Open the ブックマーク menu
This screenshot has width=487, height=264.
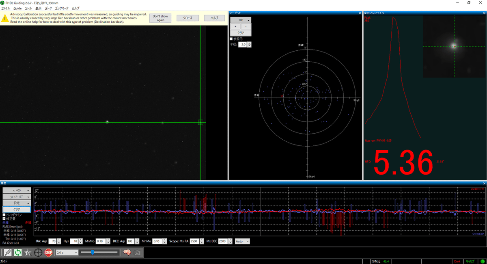61,8
